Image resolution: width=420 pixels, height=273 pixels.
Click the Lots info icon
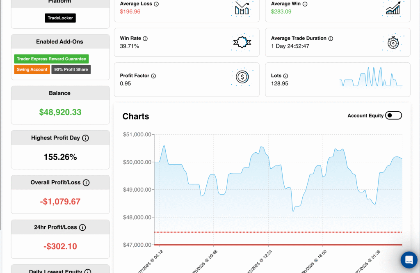[x=285, y=76]
